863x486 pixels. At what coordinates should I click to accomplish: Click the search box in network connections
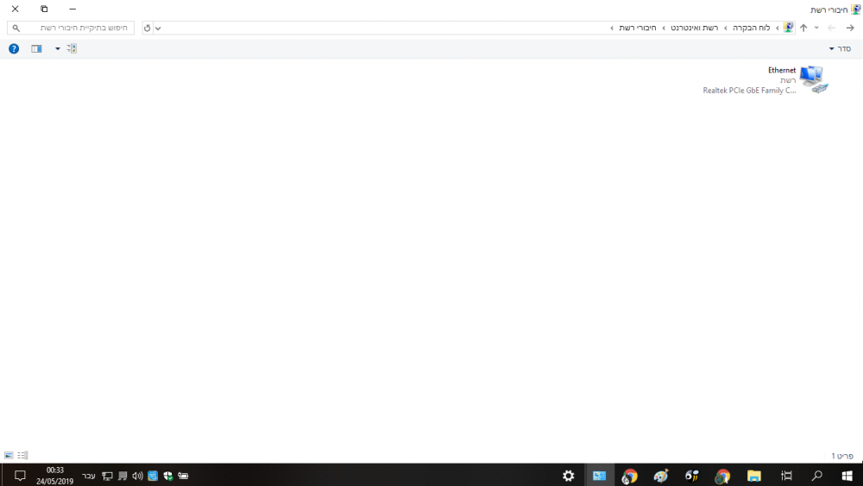coord(71,28)
